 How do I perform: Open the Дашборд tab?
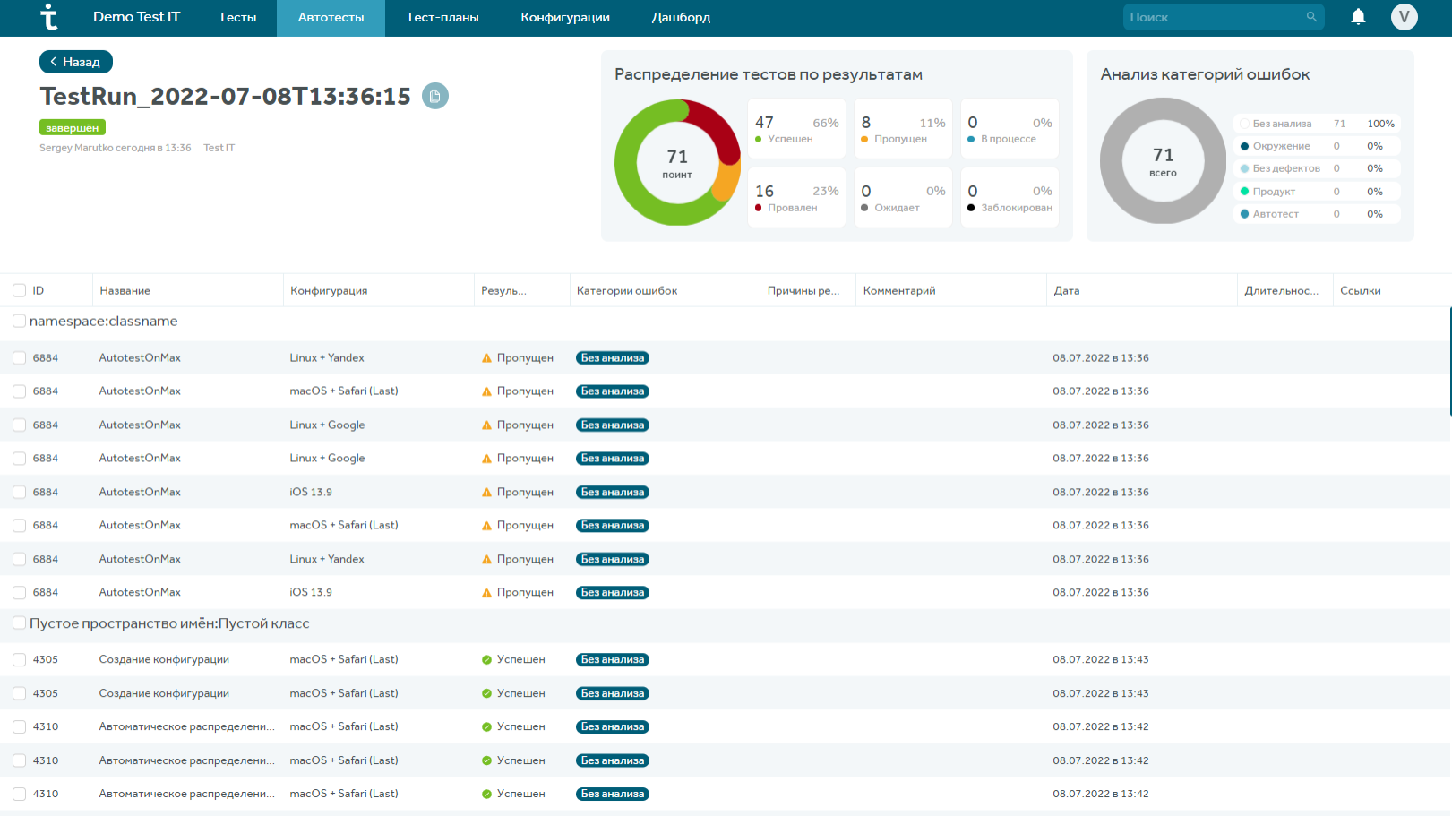pyautogui.click(x=681, y=18)
